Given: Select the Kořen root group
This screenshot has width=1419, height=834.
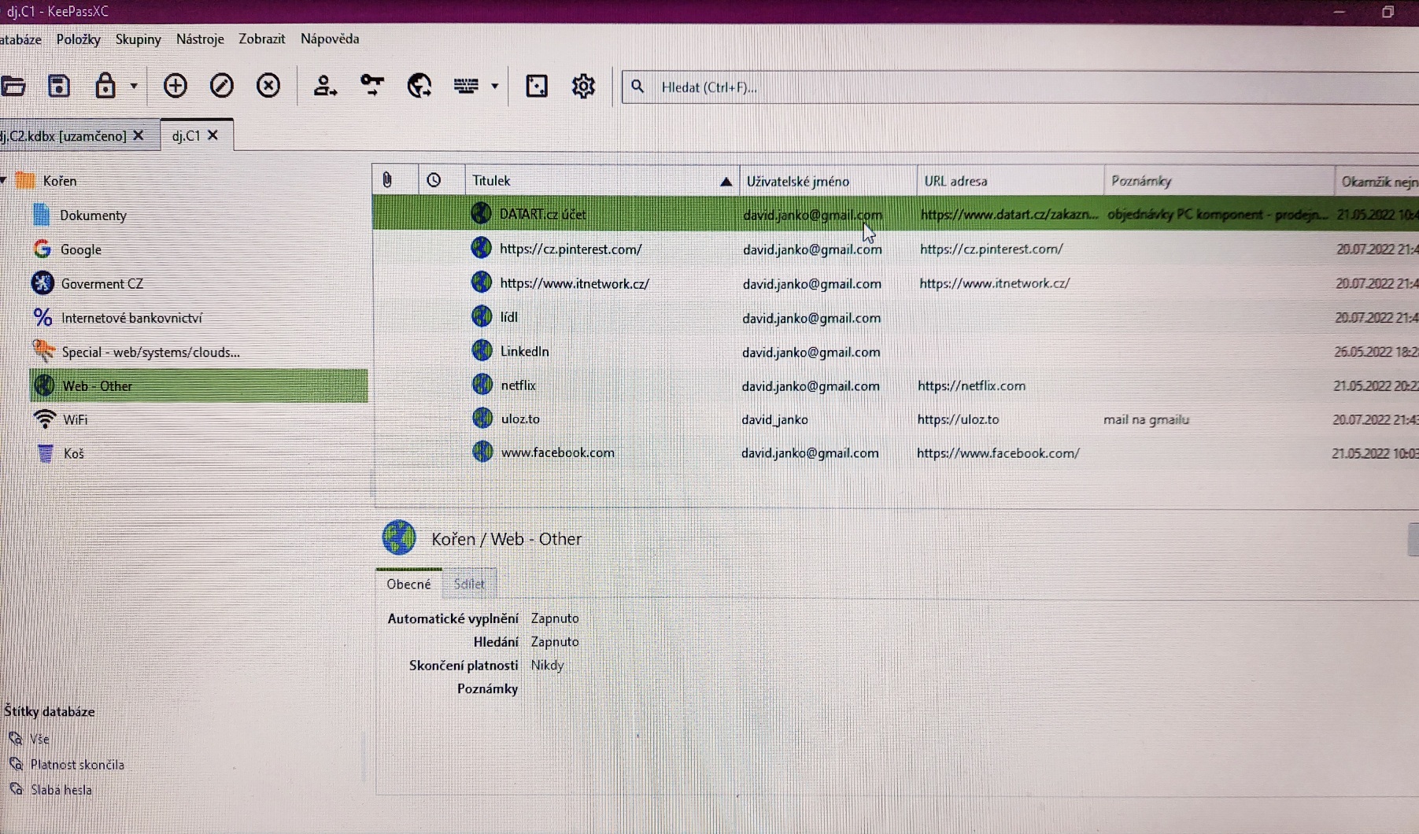Looking at the screenshot, I should 60,181.
